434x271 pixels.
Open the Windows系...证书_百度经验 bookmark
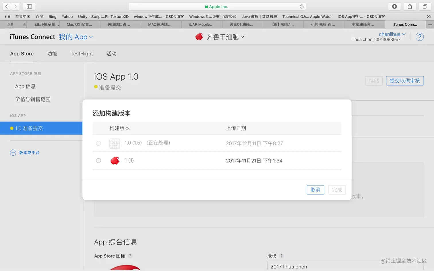(x=213, y=17)
